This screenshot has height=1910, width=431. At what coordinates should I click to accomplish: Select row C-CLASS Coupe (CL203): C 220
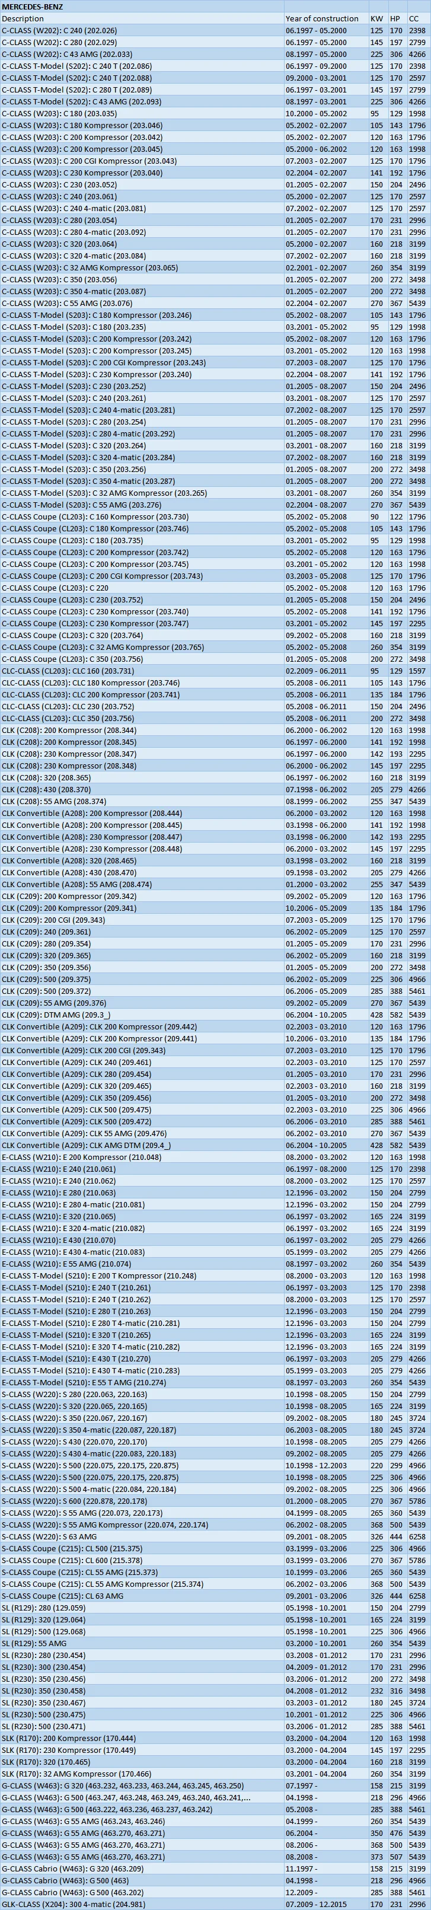[x=215, y=588]
